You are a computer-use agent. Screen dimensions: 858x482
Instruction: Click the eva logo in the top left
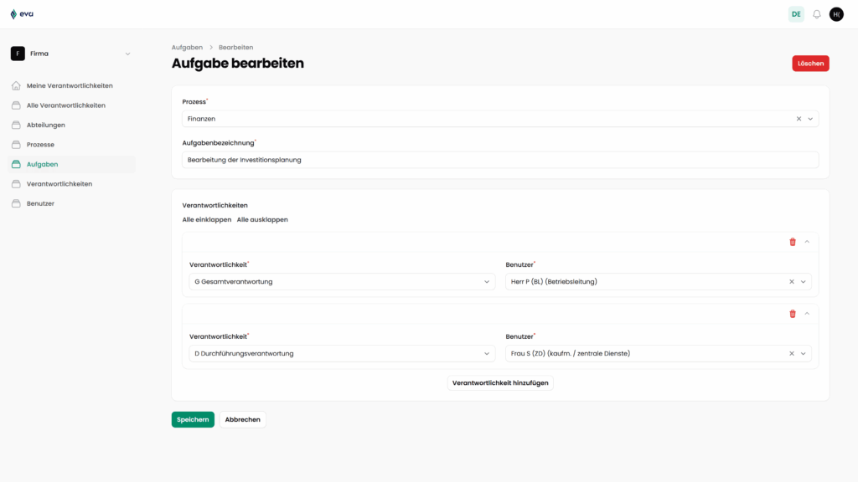tap(24, 13)
